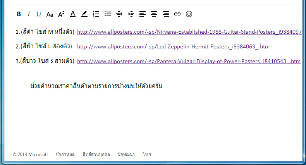Decrease paragraph indent
This screenshot has height=165, width=306.
pyautogui.click(x=119, y=14)
